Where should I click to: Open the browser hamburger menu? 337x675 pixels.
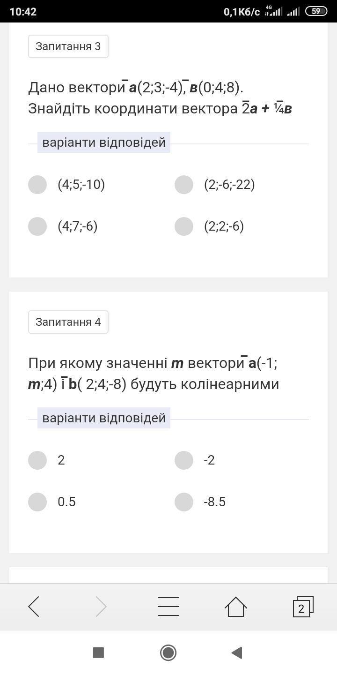point(168,607)
